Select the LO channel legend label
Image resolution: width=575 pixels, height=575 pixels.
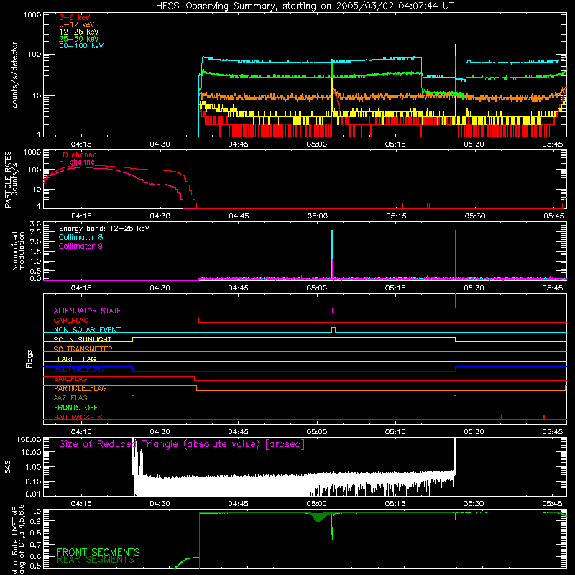coord(79,155)
